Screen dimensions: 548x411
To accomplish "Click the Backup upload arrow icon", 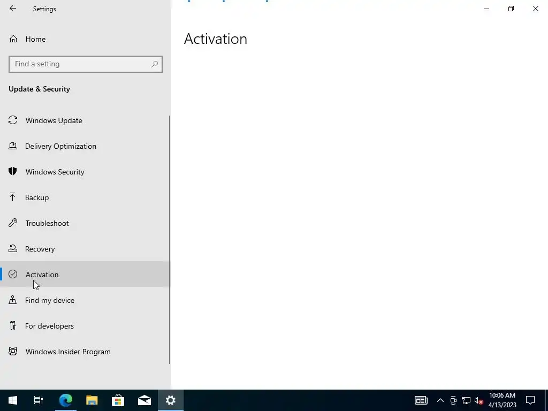I will tap(13, 197).
